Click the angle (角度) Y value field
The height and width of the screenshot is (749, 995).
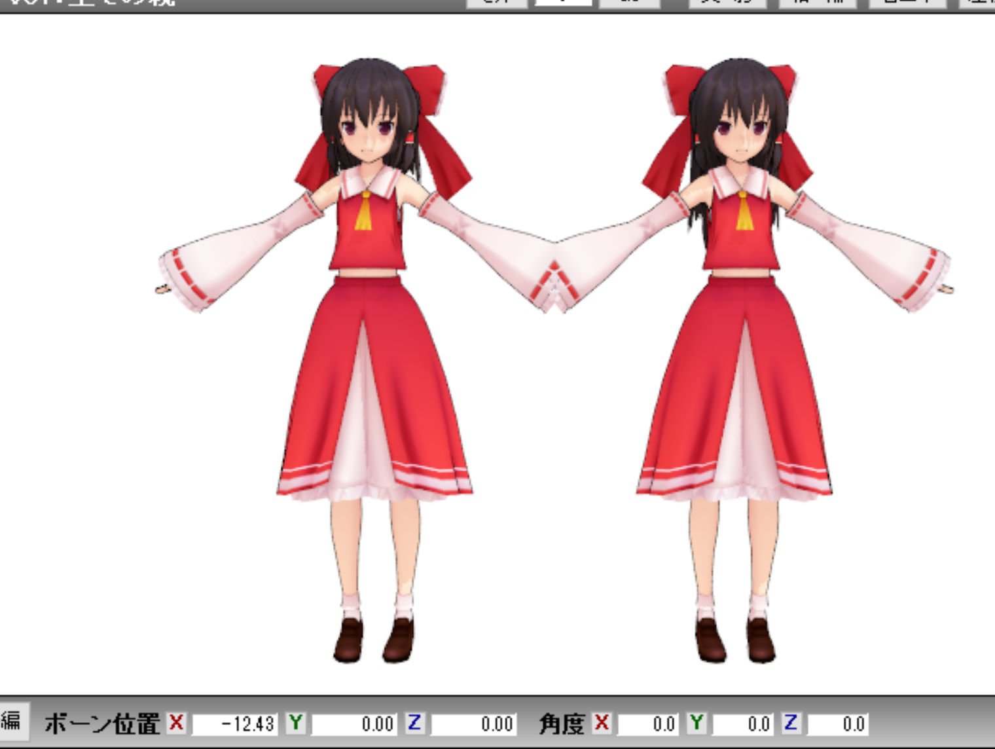(743, 724)
